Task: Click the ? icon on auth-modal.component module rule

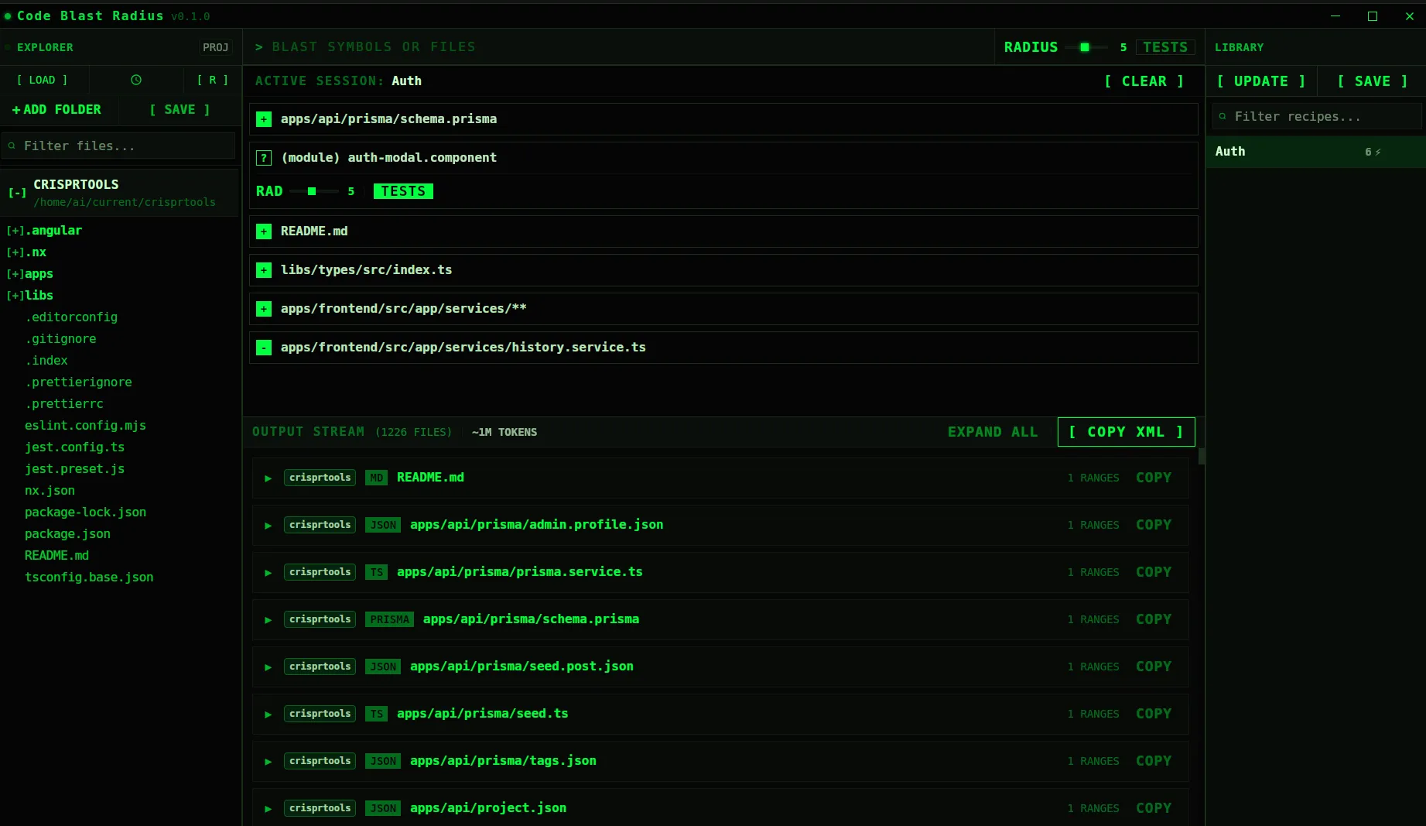Action: pos(264,157)
